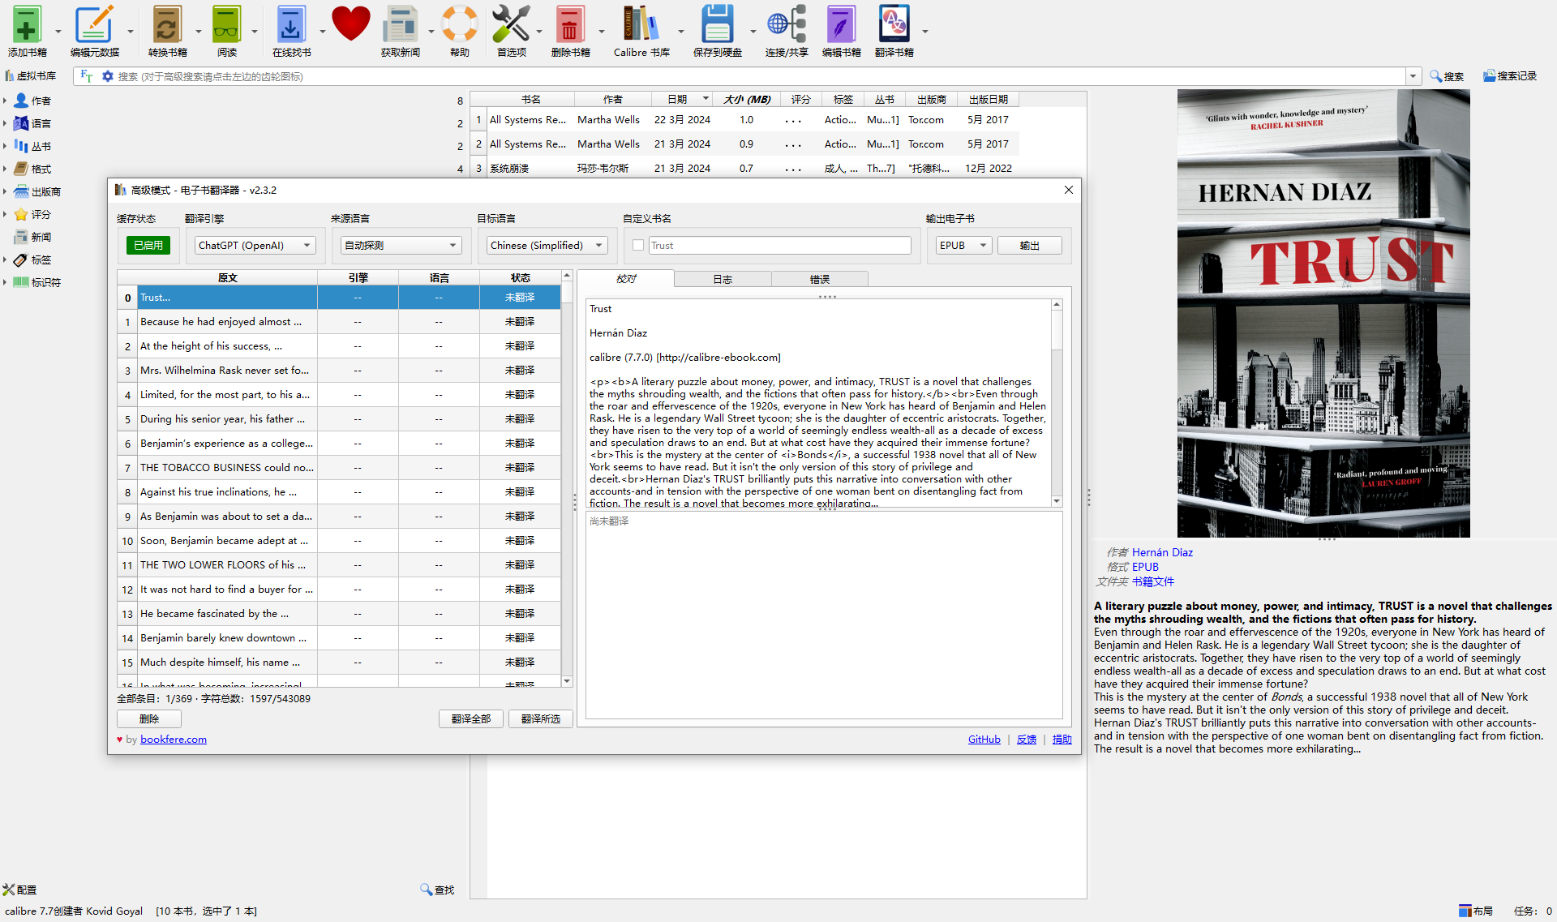
Task: Click the Edit book icon
Action: (x=841, y=24)
